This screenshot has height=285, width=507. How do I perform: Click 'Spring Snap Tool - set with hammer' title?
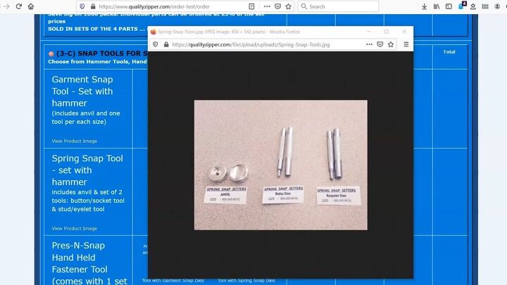[x=87, y=170]
